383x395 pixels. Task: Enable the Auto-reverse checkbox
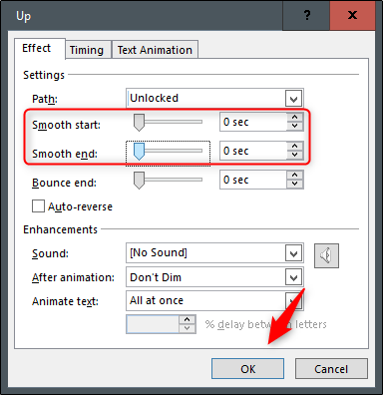point(38,206)
